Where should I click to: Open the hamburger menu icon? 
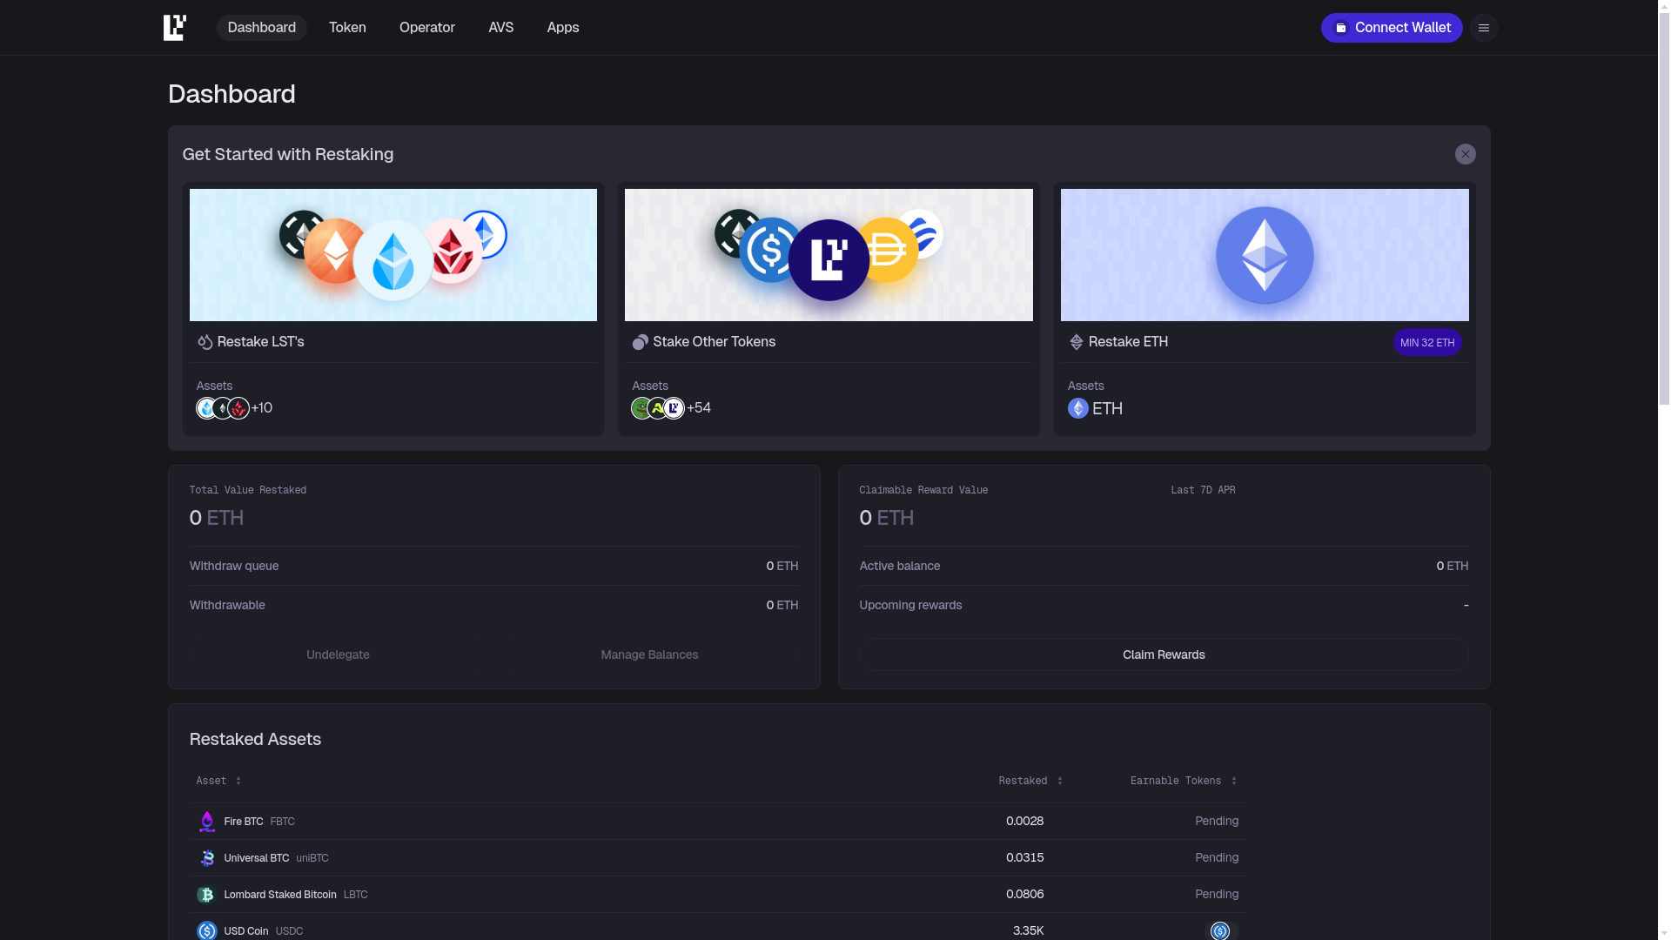coord(1484,28)
